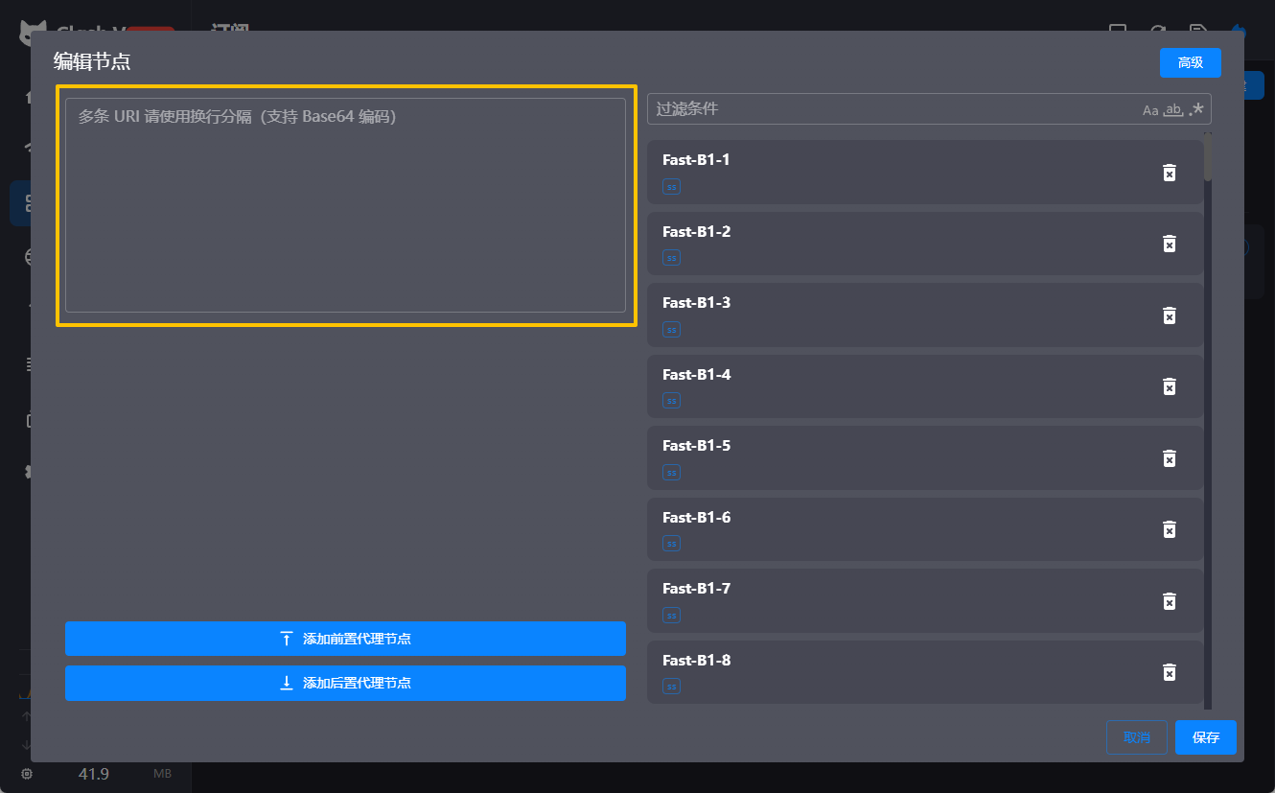Select the Fast-B1-1 node name

(x=696, y=160)
